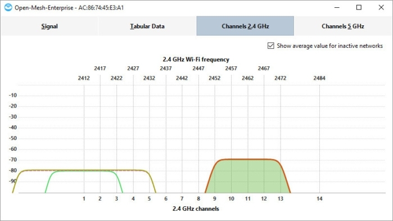Click channel 1 on the axis
Image resolution: width=393 pixels, height=221 pixels.
point(84,199)
